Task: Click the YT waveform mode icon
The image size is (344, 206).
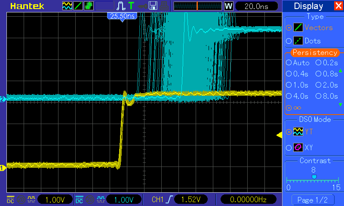Action: coord(298,132)
